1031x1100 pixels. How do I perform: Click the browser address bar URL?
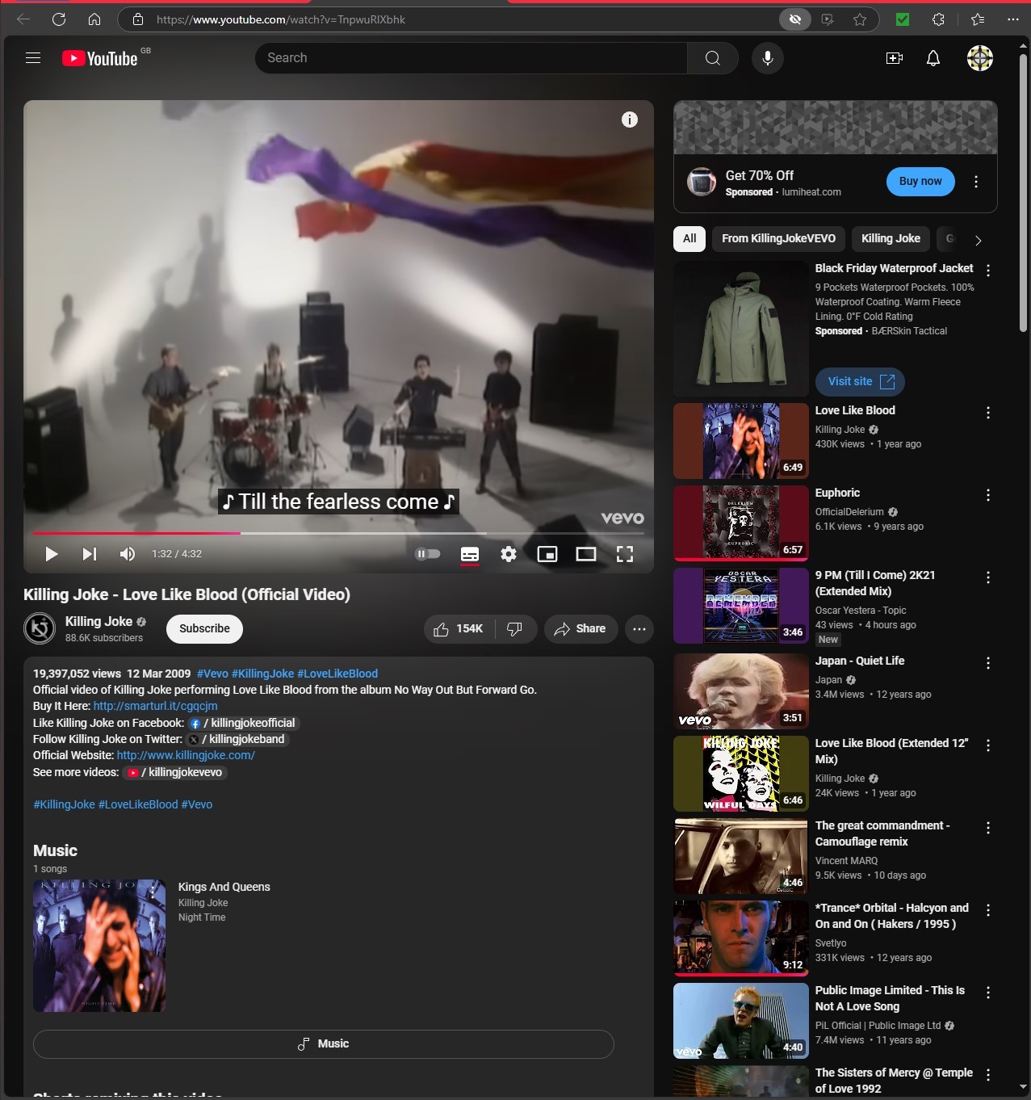(281, 19)
